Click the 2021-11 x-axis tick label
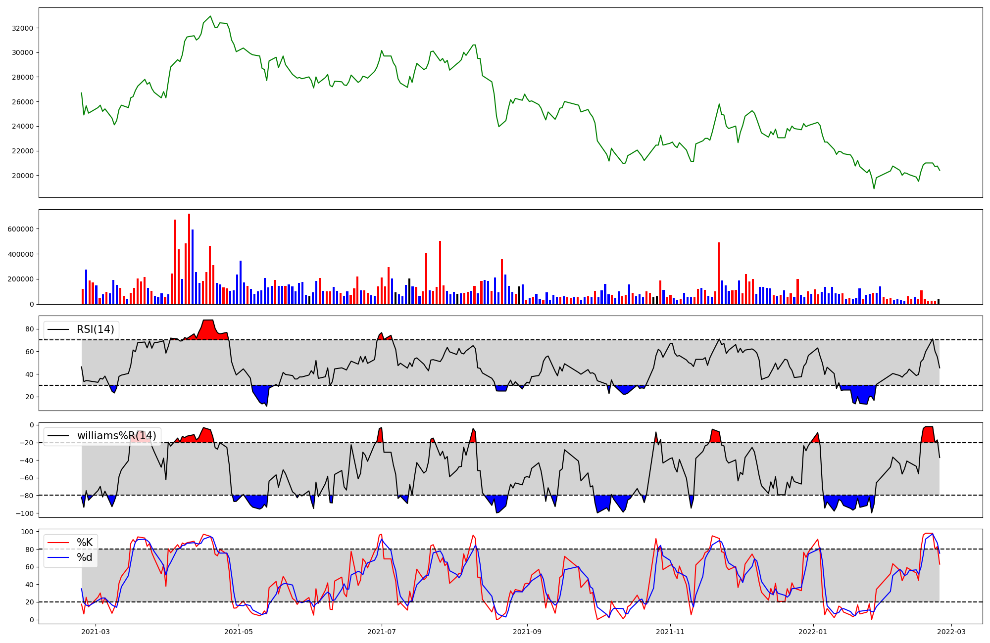 coord(670,632)
